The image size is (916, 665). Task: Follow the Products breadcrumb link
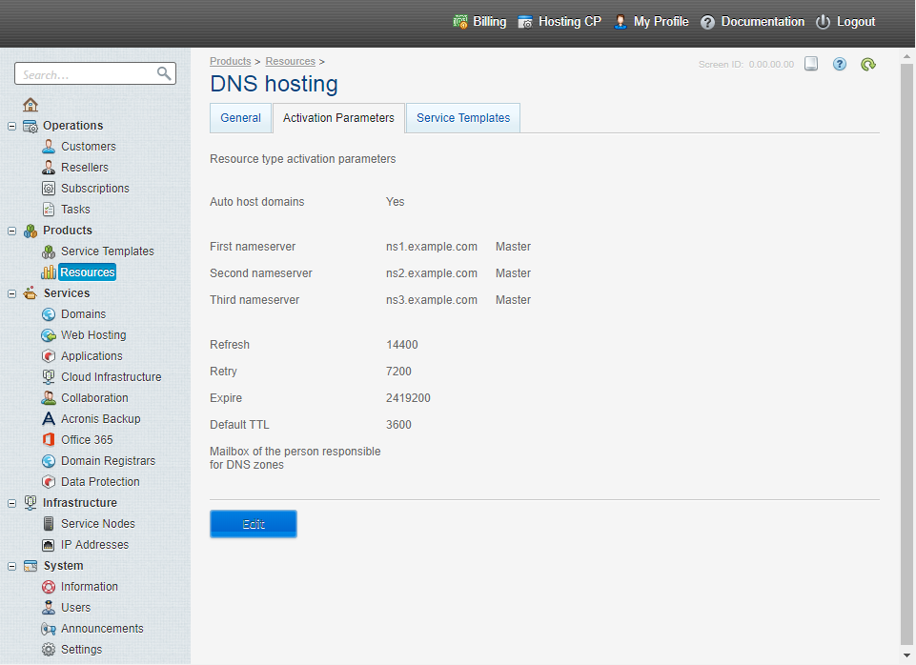(230, 61)
